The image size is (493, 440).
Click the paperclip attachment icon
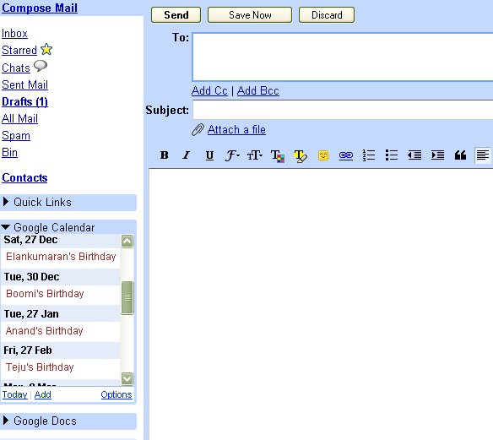[198, 129]
